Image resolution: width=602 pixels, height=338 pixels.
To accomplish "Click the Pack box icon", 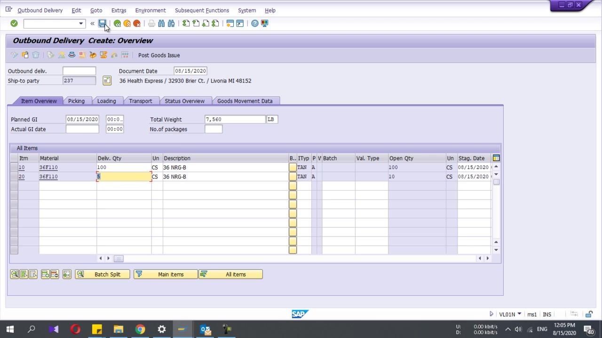I will coord(93,55).
